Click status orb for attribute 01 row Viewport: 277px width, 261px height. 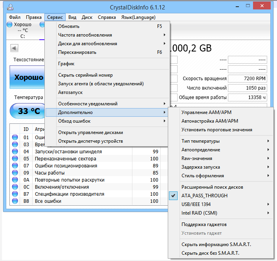[x=15, y=137]
